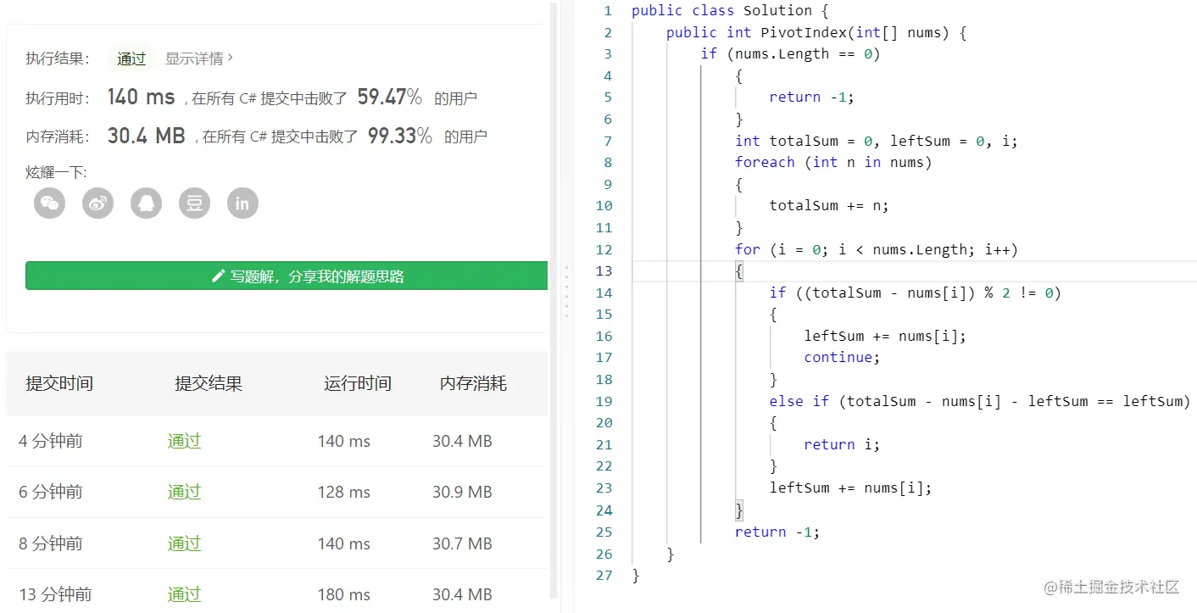1197x613 pixels.
Task: Click the 内存消耗 column header
Action: point(473,383)
